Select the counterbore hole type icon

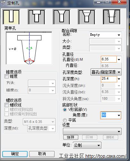[37, 17]
